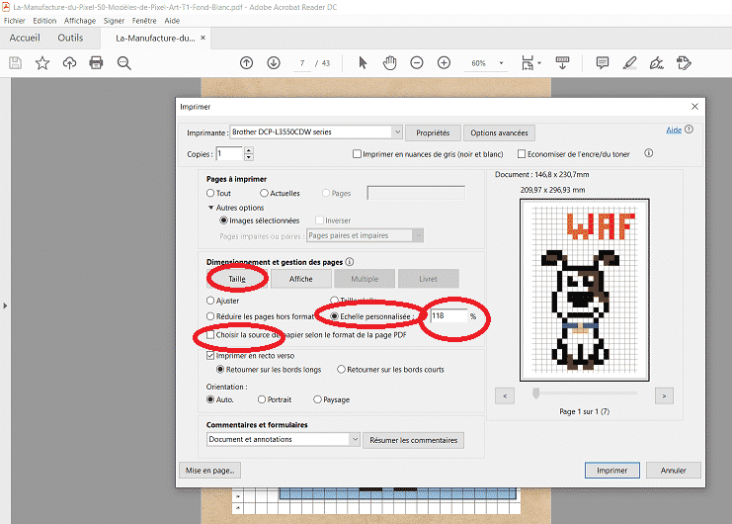
Task: Set orientation to Portrait
Action: click(262, 399)
